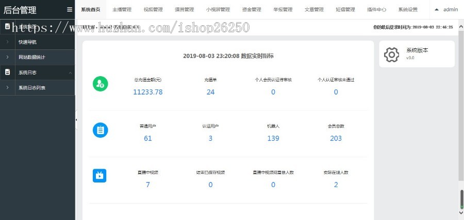Click the total recharge amount 11233.78
This screenshot has height=220, width=464.
pyautogui.click(x=147, y=92)
